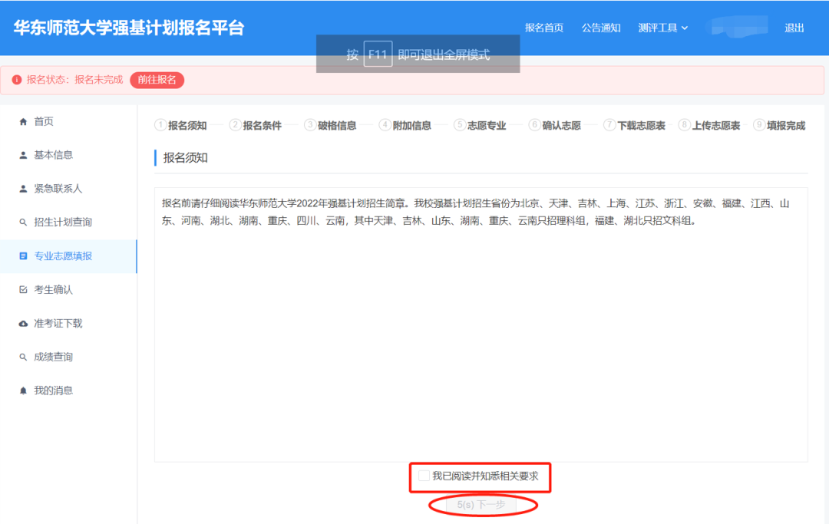
Task: Click the home icon in sidebar
Action: click(x=23, y=121)
